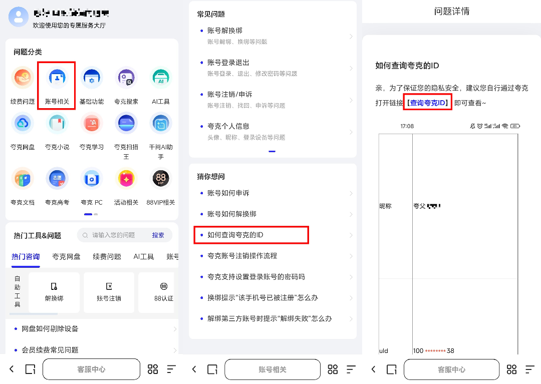Open 解绑第三方账号时提示"解绑失败"怎么办 question
Image resolution: width=541 pixels, height=384 pixels.
coord(269,319)
